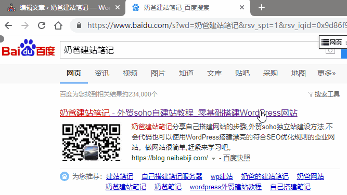Switch to 图片 results
Image resolution: width=347 pixels, height=195 pixels.
[x=158, y=73]
